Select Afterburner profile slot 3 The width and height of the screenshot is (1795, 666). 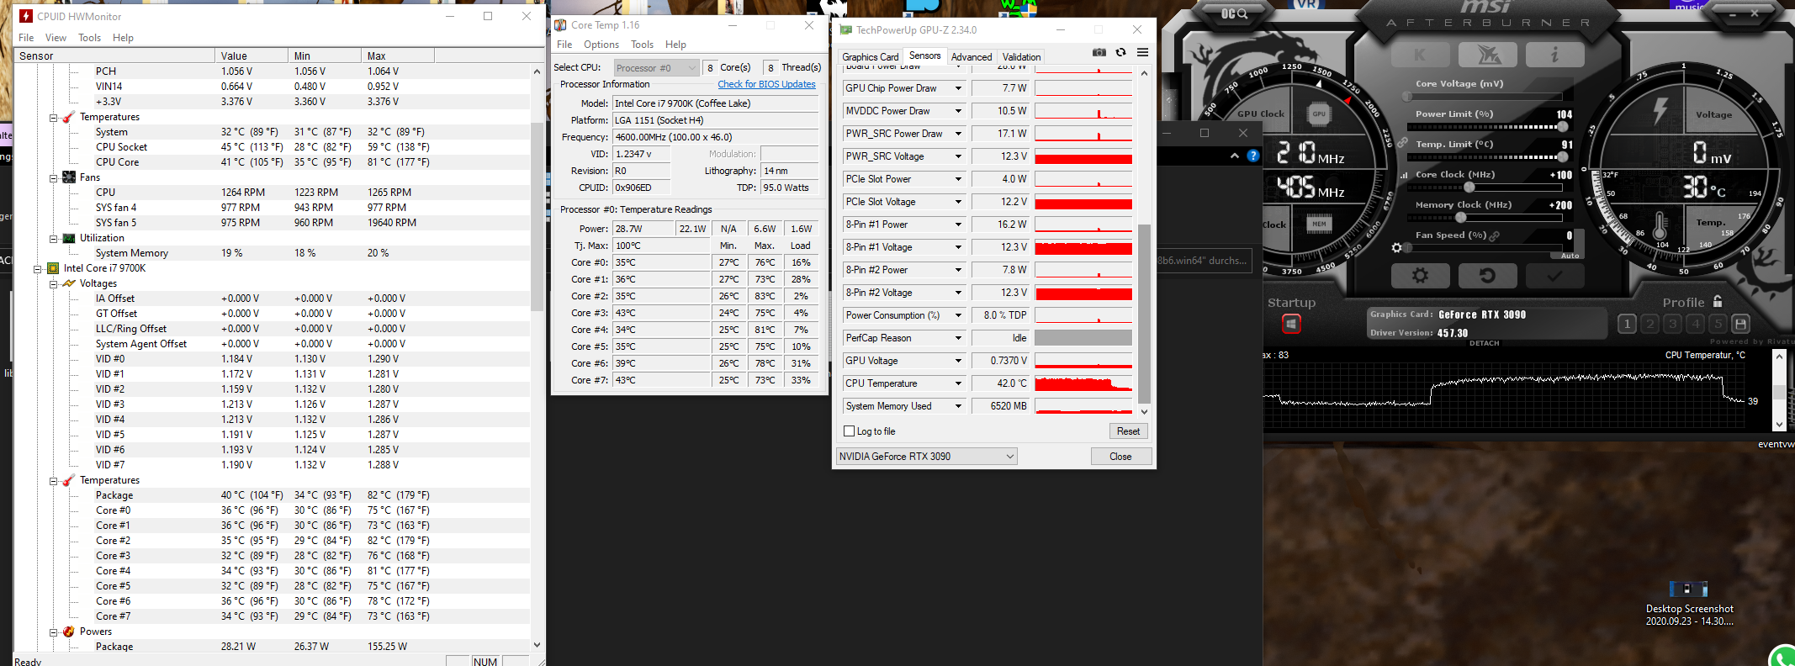pos(1672,324)
